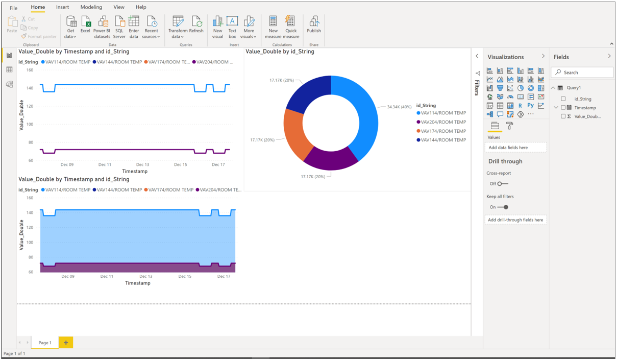Select the Slicer visualization icon
617x359 pixels.
(x=489, y=106)
